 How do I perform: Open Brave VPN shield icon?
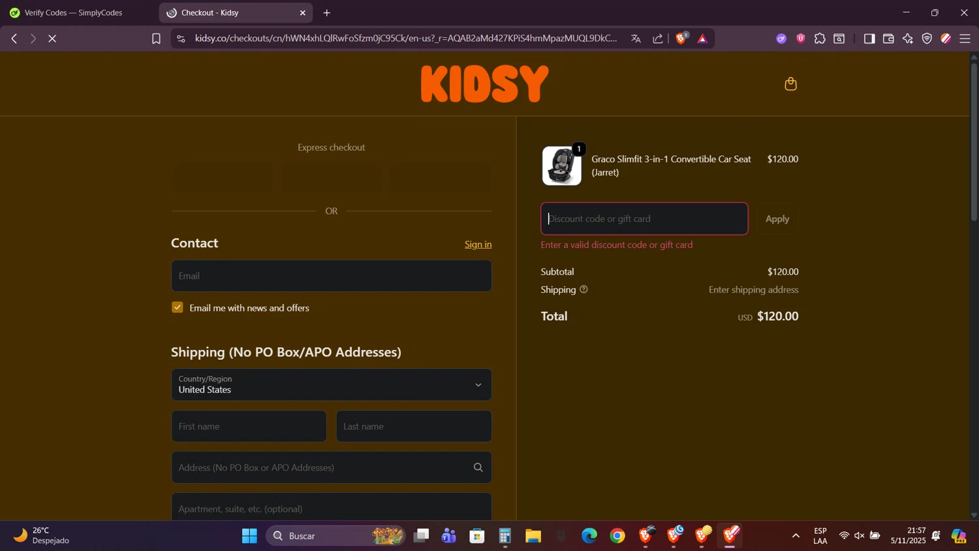927,39
